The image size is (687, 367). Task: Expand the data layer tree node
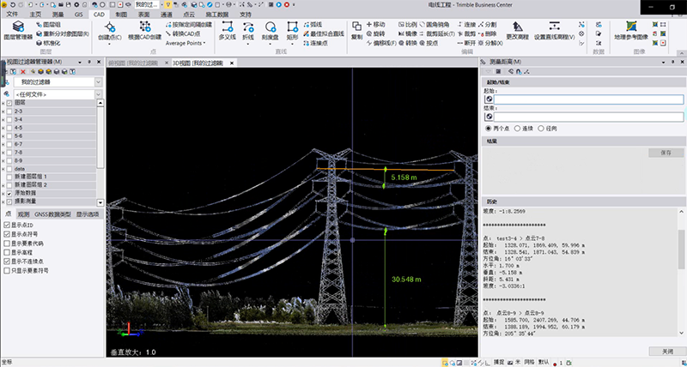(x=3, y=169)
